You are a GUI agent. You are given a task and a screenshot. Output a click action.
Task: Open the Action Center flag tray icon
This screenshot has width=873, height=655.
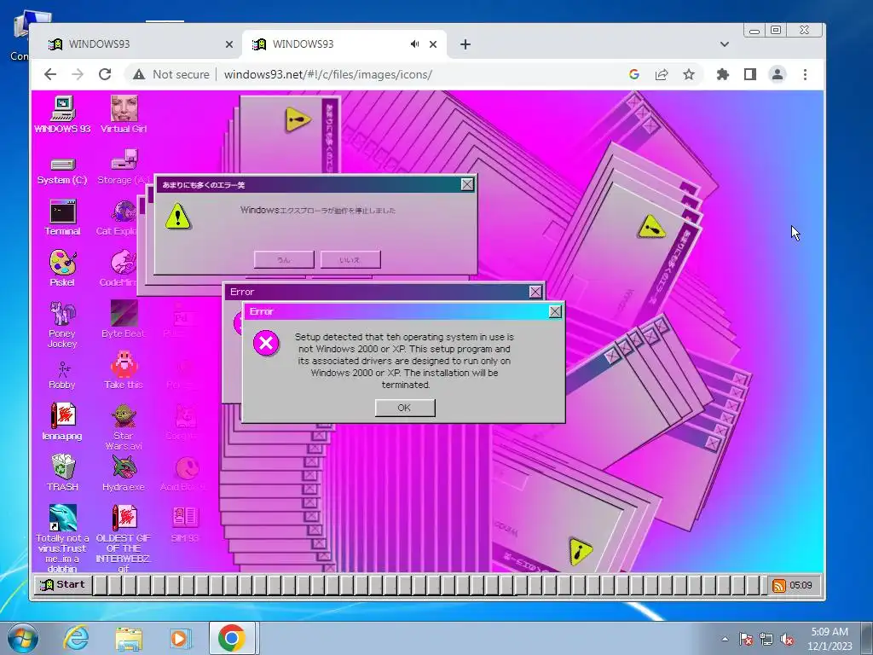[x=746, y=640]
